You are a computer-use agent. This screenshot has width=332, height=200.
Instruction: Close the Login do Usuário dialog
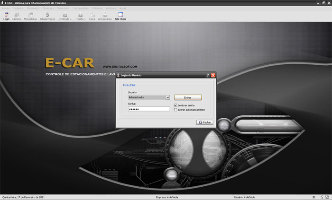pos(213,75)
